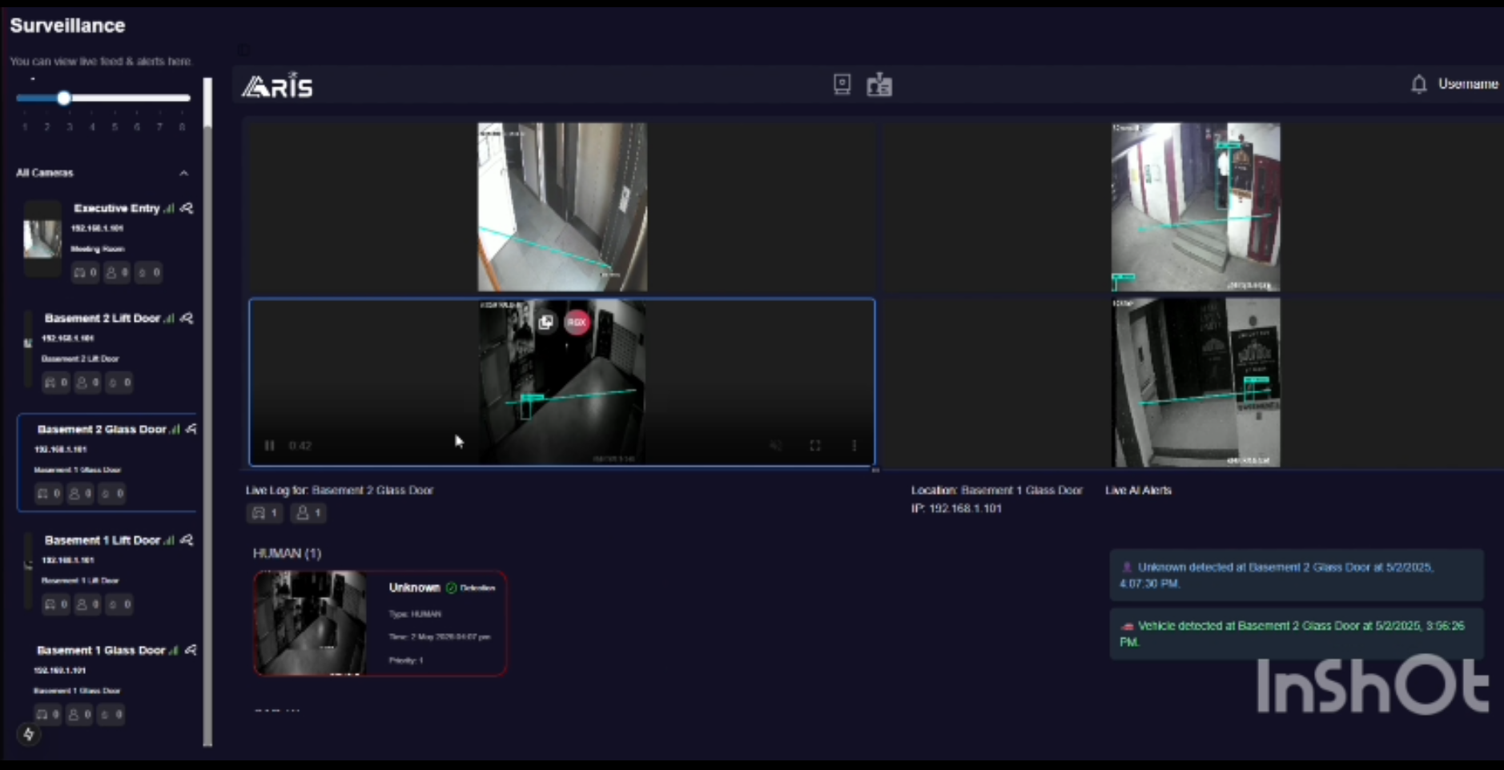1504x770 pixels.
Task: Click the notification bell icon
Action: 1417,83
